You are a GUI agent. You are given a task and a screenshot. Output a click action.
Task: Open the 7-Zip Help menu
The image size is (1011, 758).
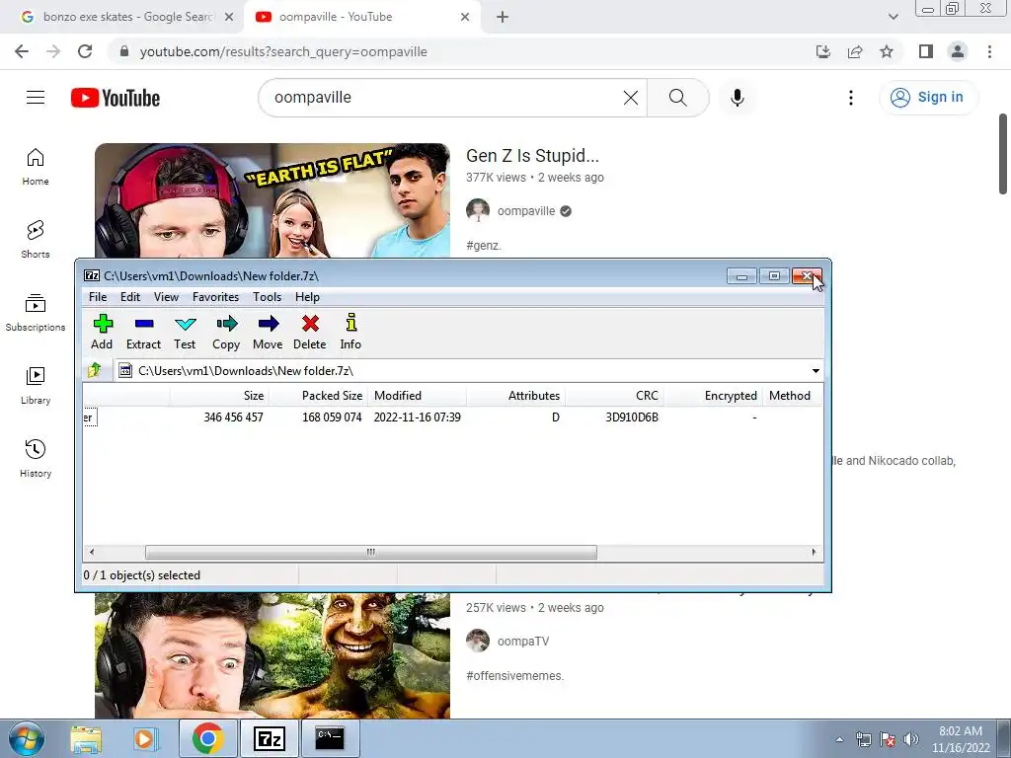(x=308, y=297)
